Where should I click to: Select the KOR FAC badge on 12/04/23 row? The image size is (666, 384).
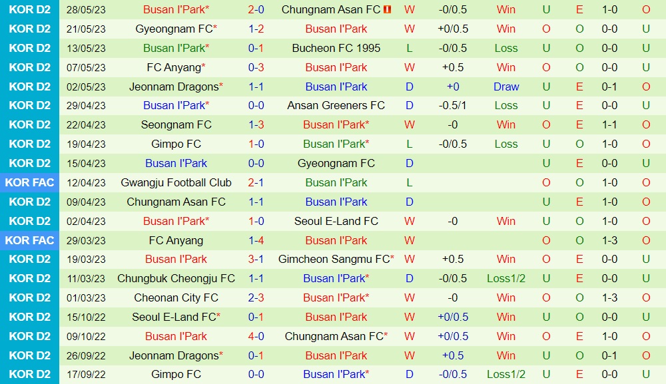click(30, 182)
